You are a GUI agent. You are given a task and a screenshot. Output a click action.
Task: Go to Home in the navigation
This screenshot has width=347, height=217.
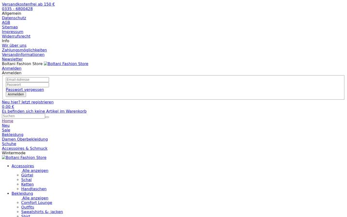pyautogui.click(x=8, y=121)
